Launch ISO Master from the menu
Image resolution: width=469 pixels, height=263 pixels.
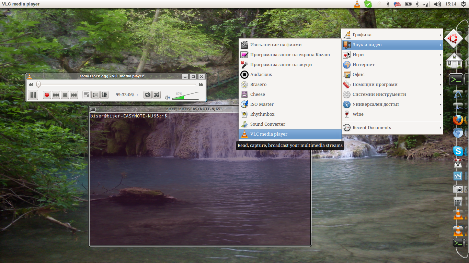coord(290,104)
